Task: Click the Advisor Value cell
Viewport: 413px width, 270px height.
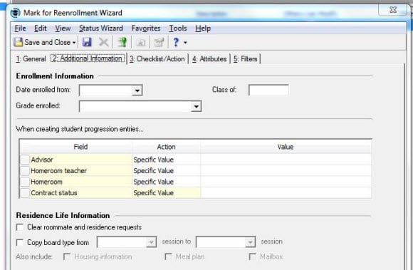Action: click(286, 160)
